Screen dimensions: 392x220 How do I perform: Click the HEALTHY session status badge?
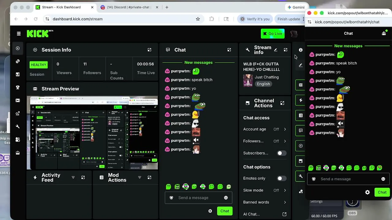(x=39, y=65)
